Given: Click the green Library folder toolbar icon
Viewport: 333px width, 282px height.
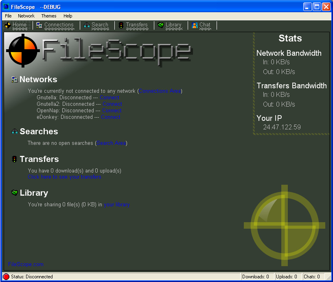Looking at the screenshot, I should click(161, 25).
